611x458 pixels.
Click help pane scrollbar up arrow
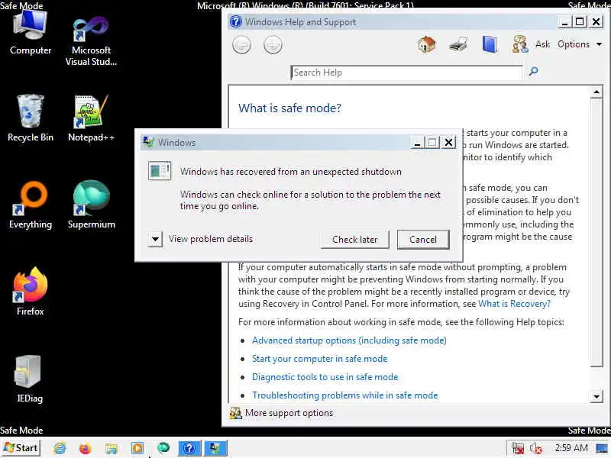(596, 92)
